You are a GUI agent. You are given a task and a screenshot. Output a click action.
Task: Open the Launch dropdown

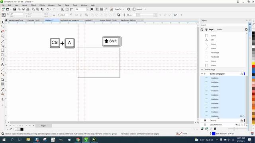point(145,9)
